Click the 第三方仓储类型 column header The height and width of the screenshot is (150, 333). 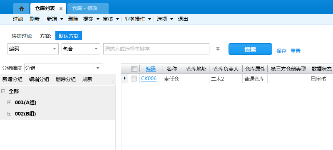tap(288, 69)
